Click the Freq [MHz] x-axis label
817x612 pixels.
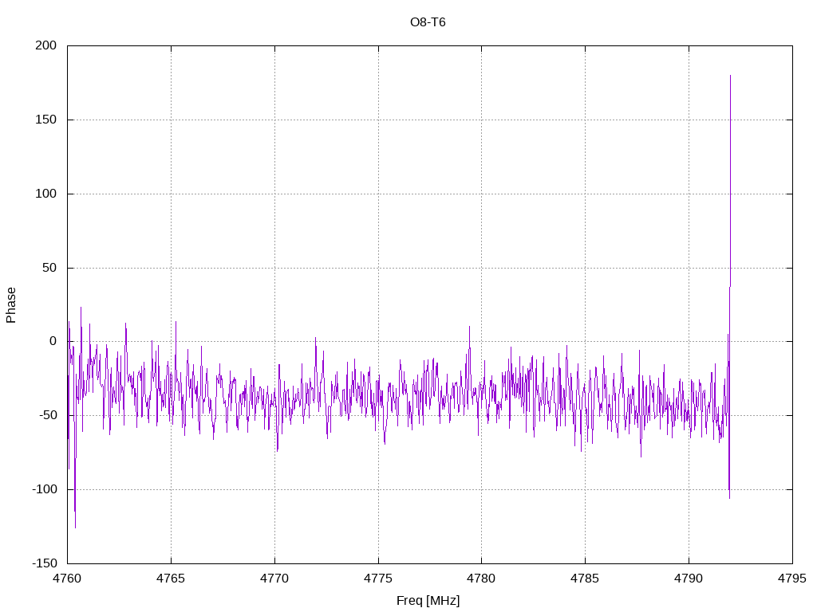tap(428, 601)
